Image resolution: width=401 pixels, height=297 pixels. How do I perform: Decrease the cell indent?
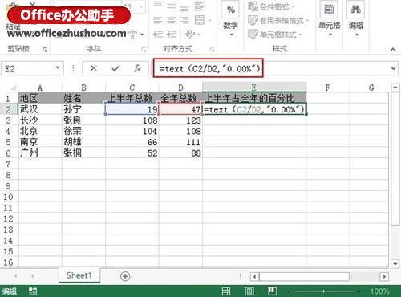click(158, 35)
